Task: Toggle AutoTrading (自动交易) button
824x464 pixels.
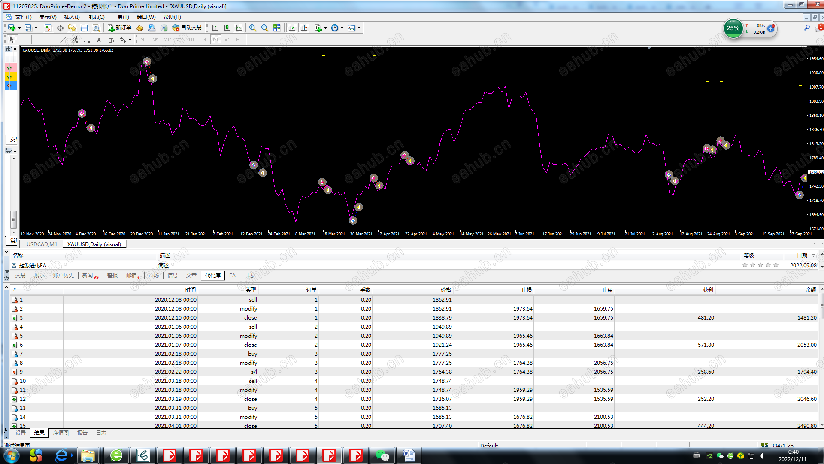Action: [187, 28]
